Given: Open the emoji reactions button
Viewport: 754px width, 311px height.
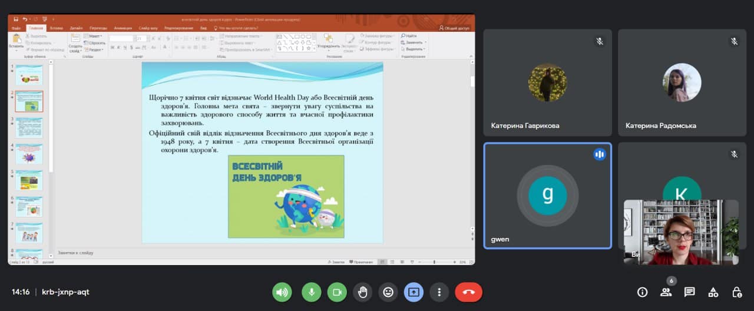Looking at the screenshot, I should [x=388, y=292].
